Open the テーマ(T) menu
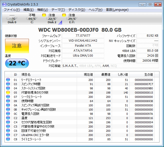This screenshot has height=147, width=164. [58, 10]
